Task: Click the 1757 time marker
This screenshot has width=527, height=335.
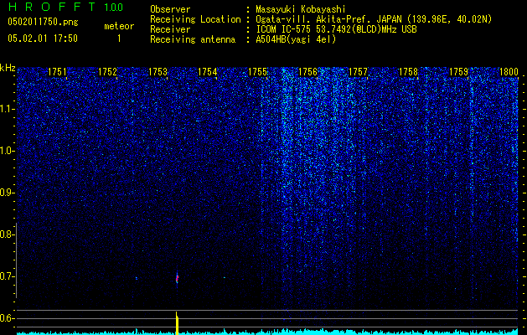Action: [x=359, y=72]
